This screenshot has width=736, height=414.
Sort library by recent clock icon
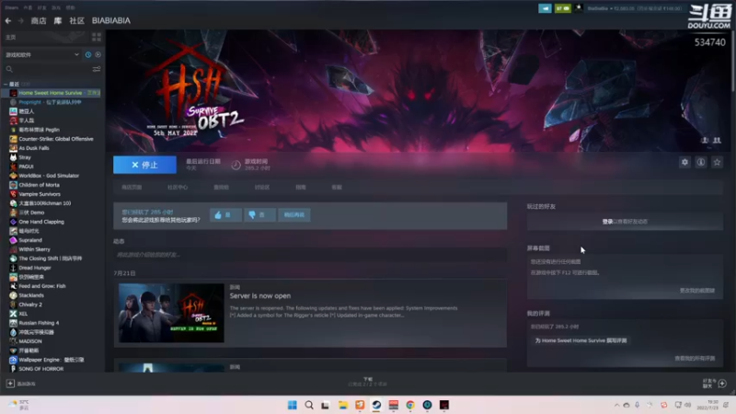(88, 54)
